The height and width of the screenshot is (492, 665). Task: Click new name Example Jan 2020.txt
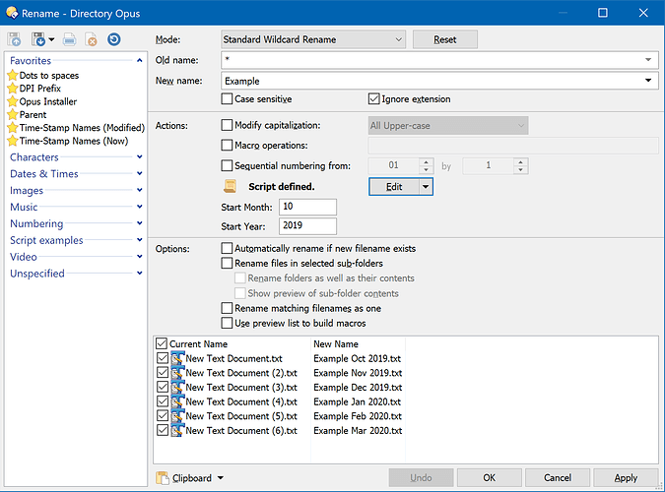point(357,401)
